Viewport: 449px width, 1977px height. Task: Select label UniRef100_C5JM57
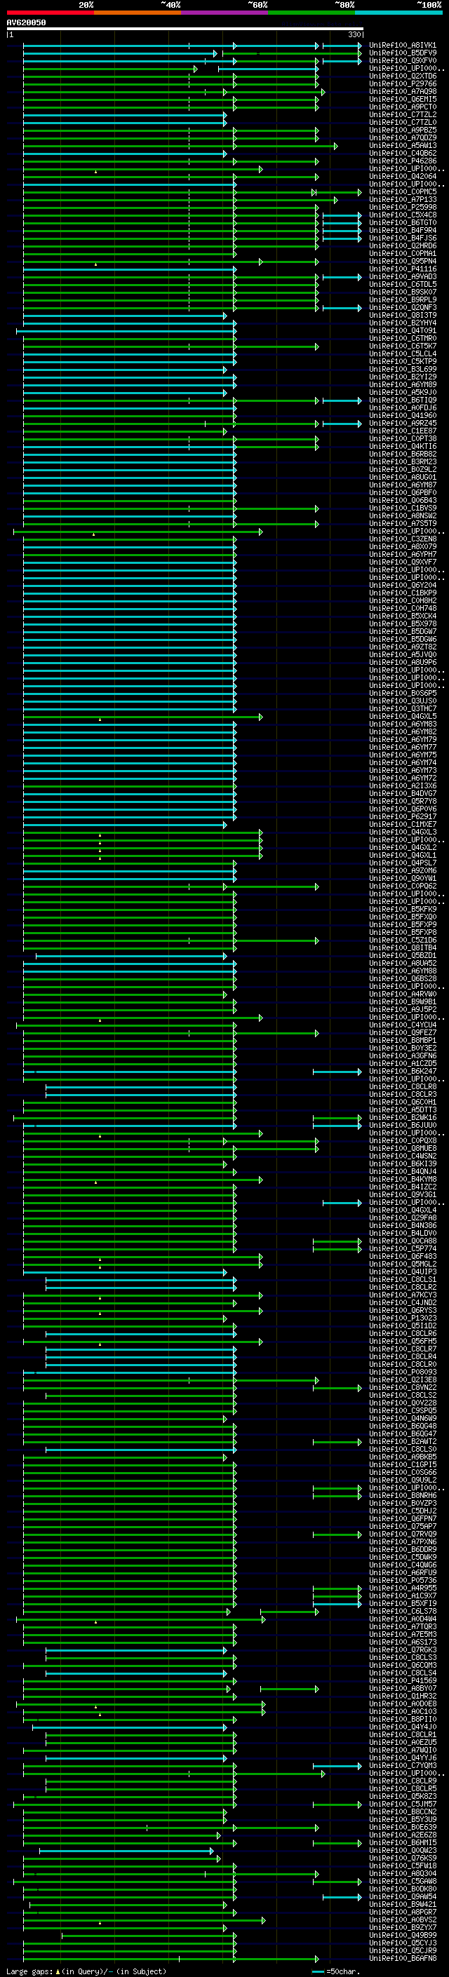(x=402, y=1804)
